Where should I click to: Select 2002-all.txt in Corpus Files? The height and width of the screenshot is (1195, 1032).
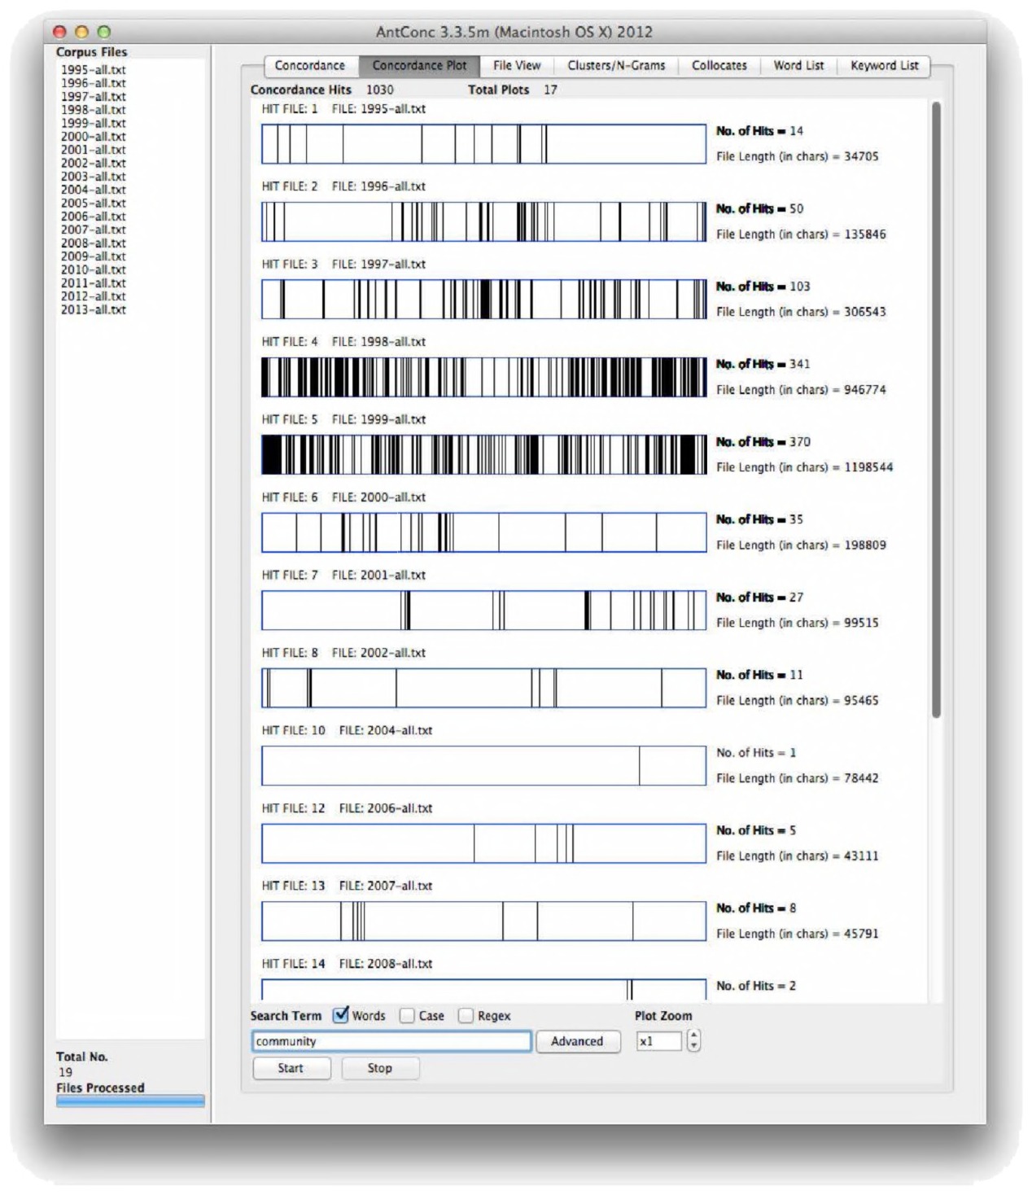94,163
